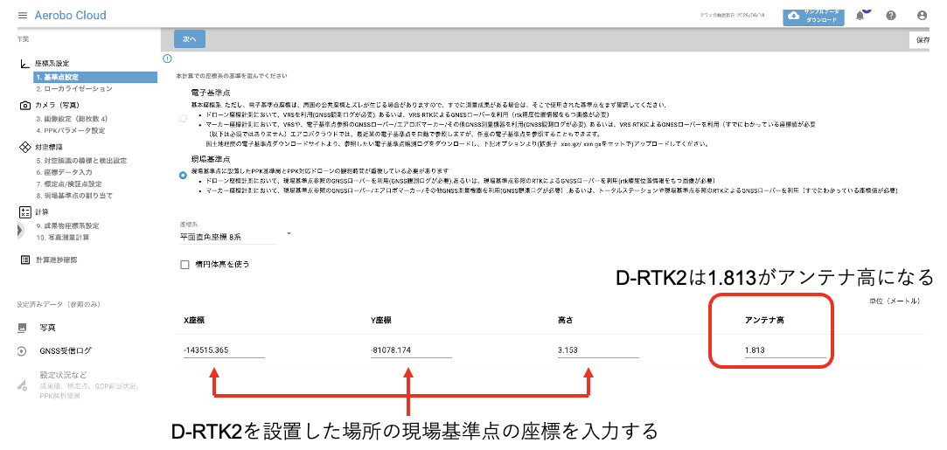Viewport: 947px width, 450px height.
Task: Click the blue info icon below 次へ
Action: pos(167,59)
